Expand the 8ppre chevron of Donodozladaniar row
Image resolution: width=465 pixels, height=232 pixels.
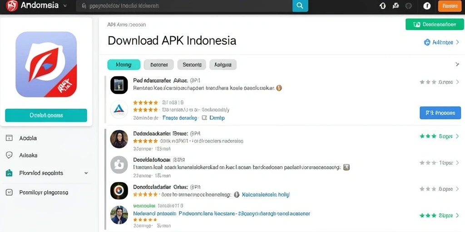458,188
